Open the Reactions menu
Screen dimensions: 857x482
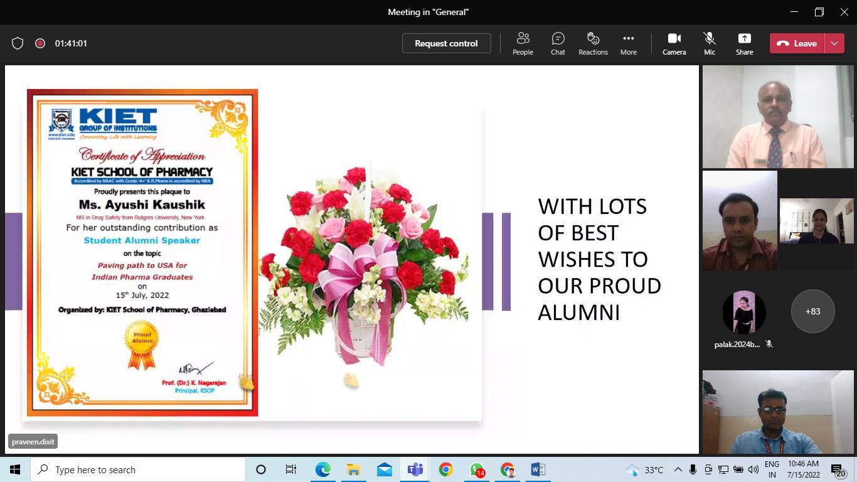[593, 43]
